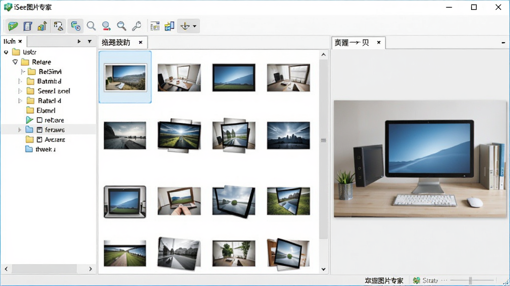Adjust the zoom slider in the status bar
Image resolution: width=510 pixels, height=286 pixels.
470,280
